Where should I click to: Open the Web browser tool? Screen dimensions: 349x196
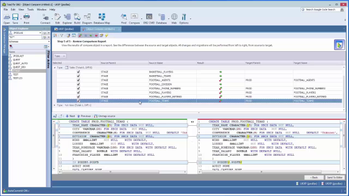(174, 19)
